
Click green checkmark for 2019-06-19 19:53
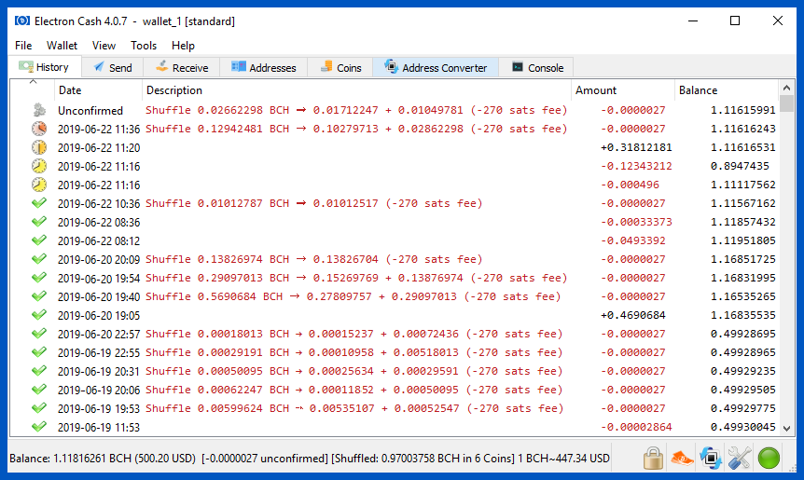tap(39, 408)
